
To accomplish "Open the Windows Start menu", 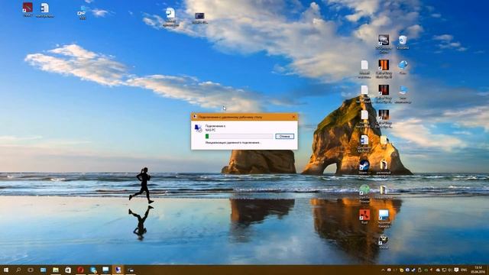I will pyautogui.click(x=6, y=270).
